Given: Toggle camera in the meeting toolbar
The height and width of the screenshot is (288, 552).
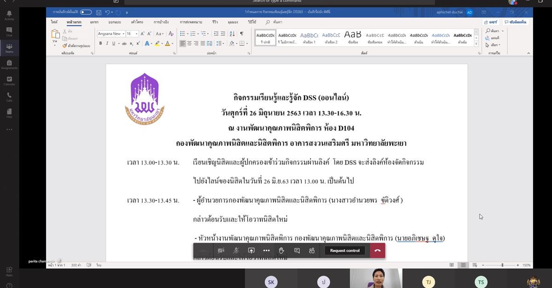Looking at the screenshot, I should [221, 250].
